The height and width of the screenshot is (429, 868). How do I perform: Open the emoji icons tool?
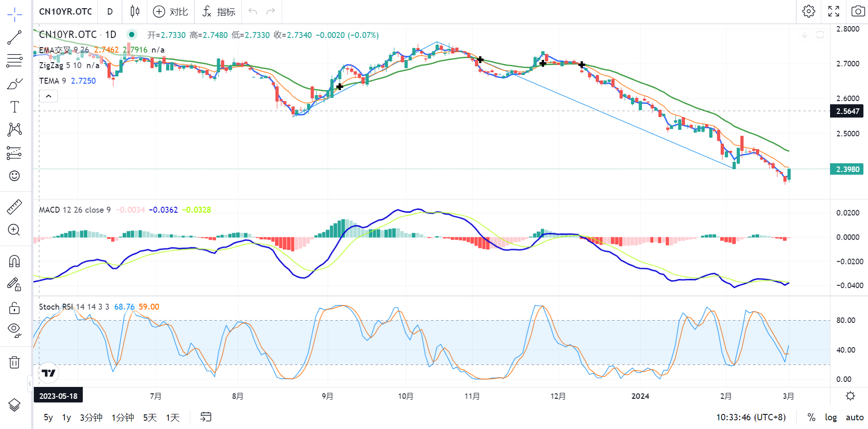15,176
